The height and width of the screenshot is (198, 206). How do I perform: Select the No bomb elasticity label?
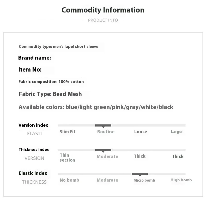(69, 180)
